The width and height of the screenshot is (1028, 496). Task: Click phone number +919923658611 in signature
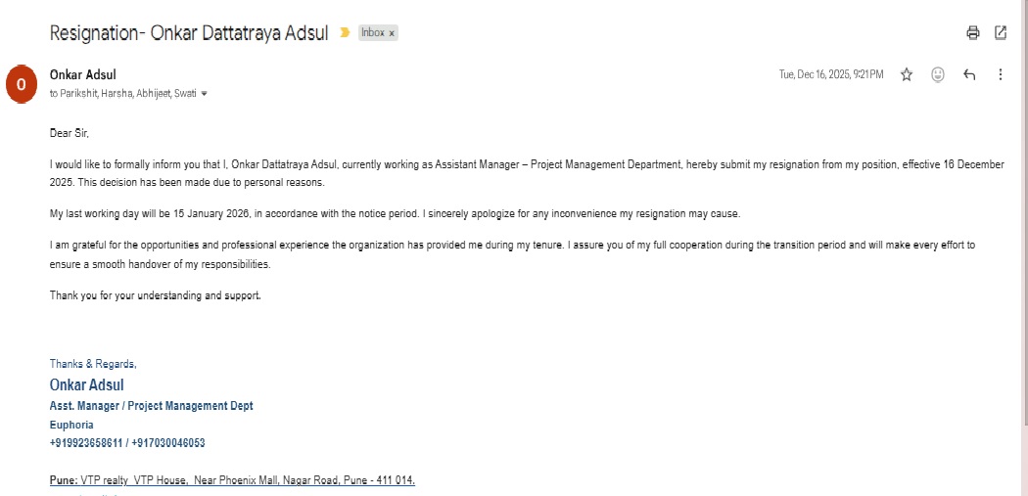click(x=86, y=443)
